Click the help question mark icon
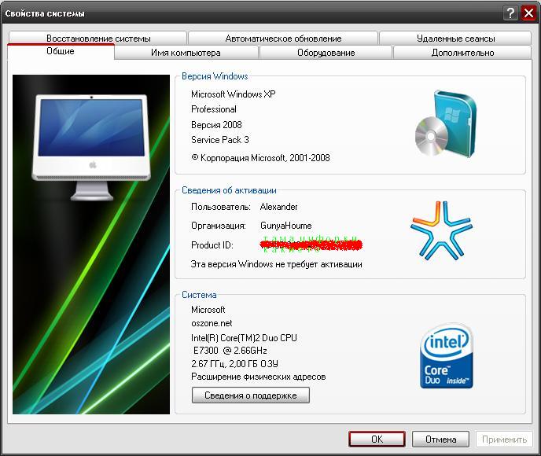 [x=510, y=13]
